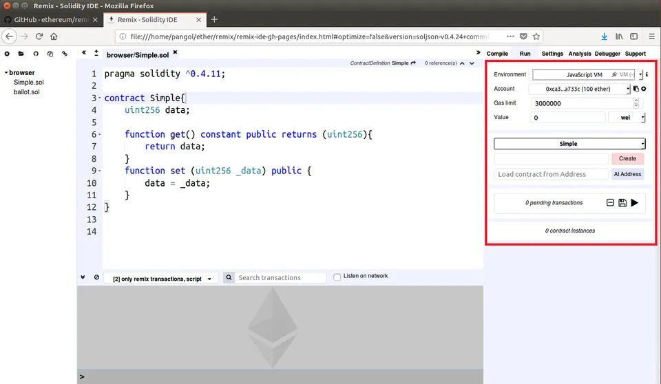Image resolution: width=661 pixels, height=384 pixels.
Task: Publish files to GitHub gist icon
Action: pyautogui.click(x=36, y=54)
